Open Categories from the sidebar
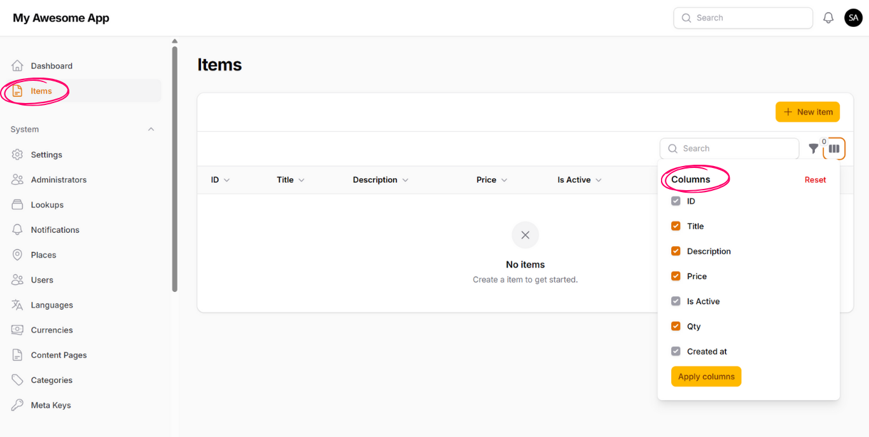Image resolution: width=869 pixels, height=437 pixels. pyautogui.click(x=52, y=380)
